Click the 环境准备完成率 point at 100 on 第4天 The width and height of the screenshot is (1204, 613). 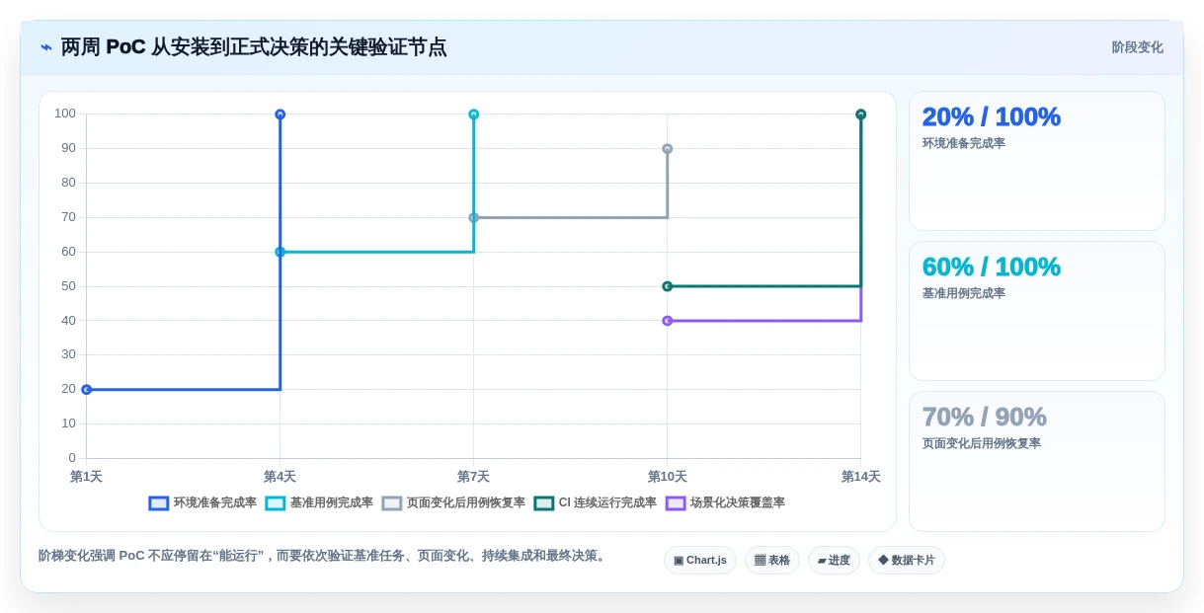tap(281, 115)
